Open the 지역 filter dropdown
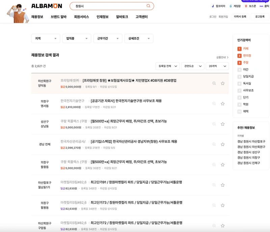Screen dimensions: 270x232 45,38
